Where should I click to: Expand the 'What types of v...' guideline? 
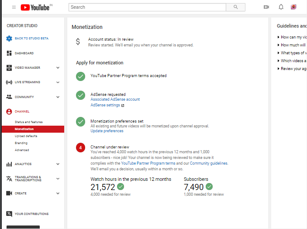point(292,53)
